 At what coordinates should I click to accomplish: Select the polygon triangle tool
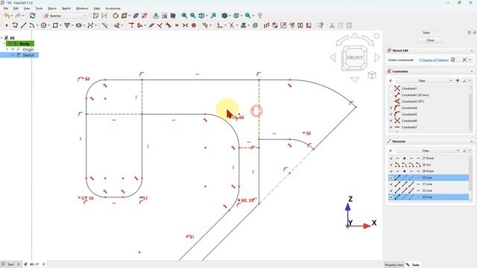(x=67, y=25)
